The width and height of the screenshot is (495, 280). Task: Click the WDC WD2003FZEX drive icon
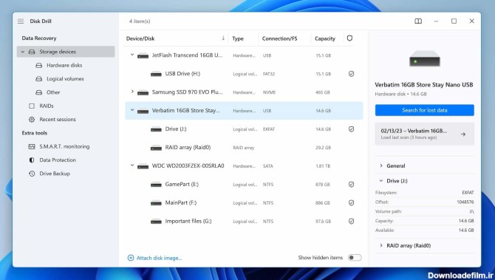[143, 166]
